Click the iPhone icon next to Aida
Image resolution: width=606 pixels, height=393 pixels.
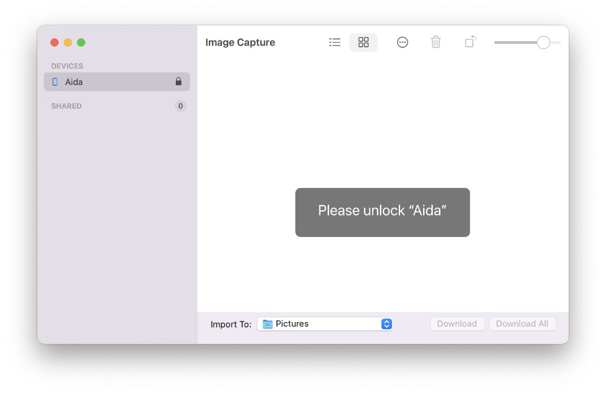[55, 82]
